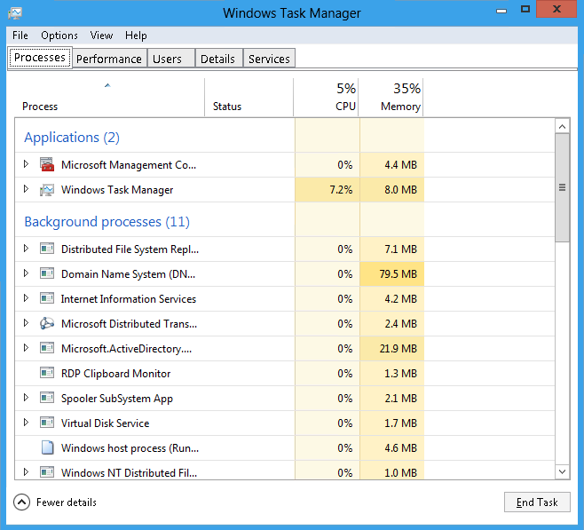Expand the Virtual Disk Service entry
The image size is (584, 530).
[26, 423]
